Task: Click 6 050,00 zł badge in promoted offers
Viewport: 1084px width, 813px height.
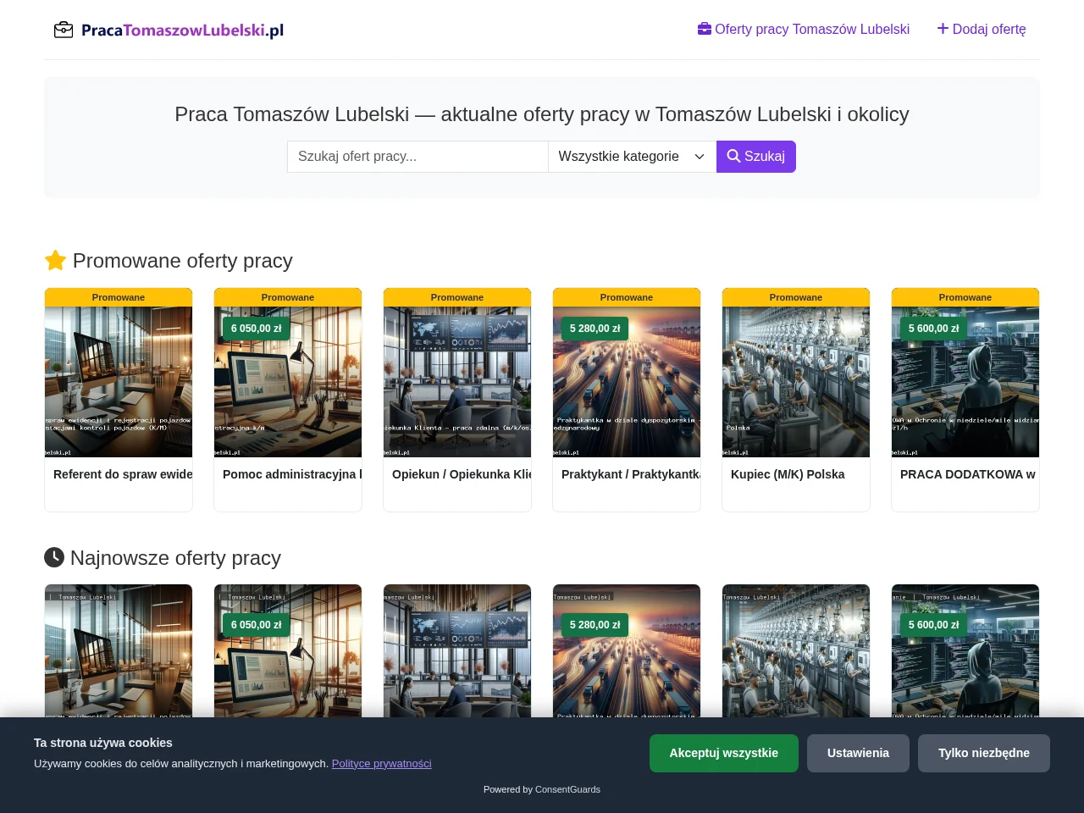Action: [x=257, y=329]
